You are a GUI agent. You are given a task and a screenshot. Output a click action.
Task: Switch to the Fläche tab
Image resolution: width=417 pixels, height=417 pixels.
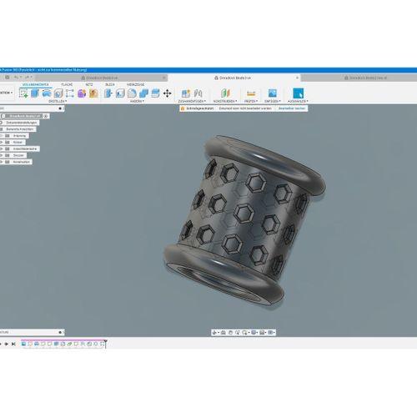pyautogui.click(x=67, y=84)
